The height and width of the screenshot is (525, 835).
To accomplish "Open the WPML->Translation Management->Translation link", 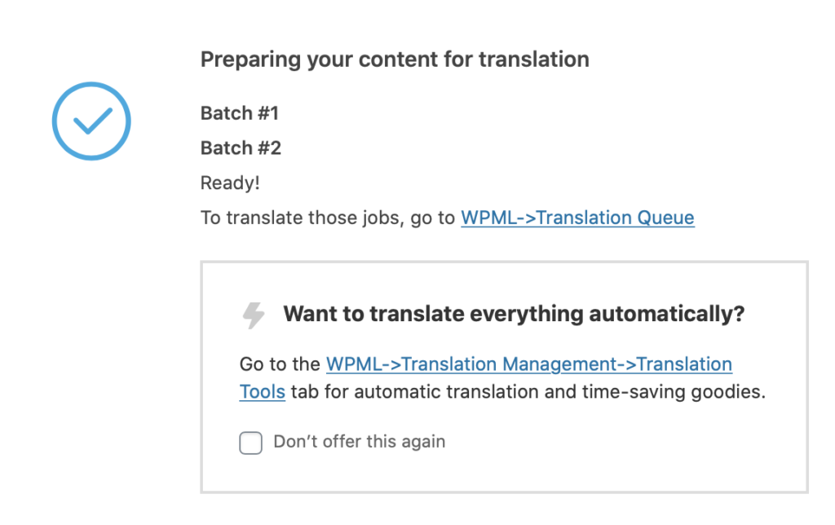I will pos(528,364).
